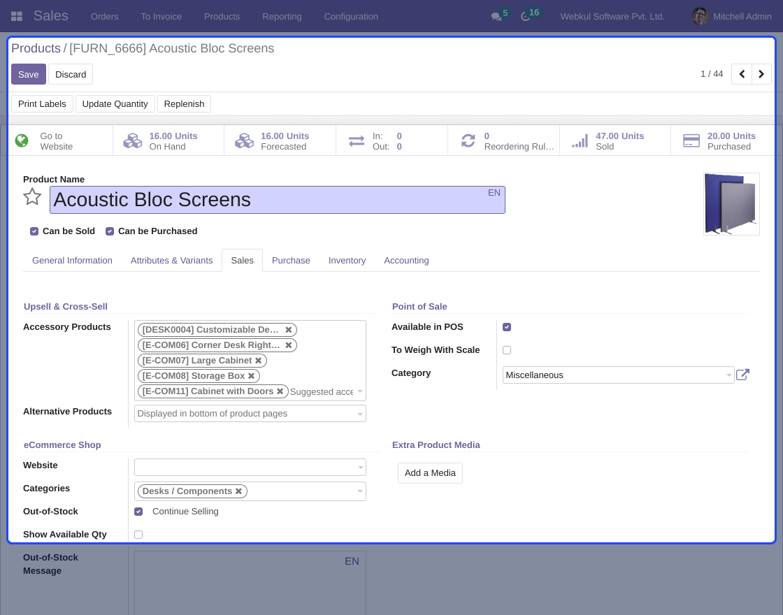
Task: Click the Go to Website globe icon
Action: click(x=22, y=140)
